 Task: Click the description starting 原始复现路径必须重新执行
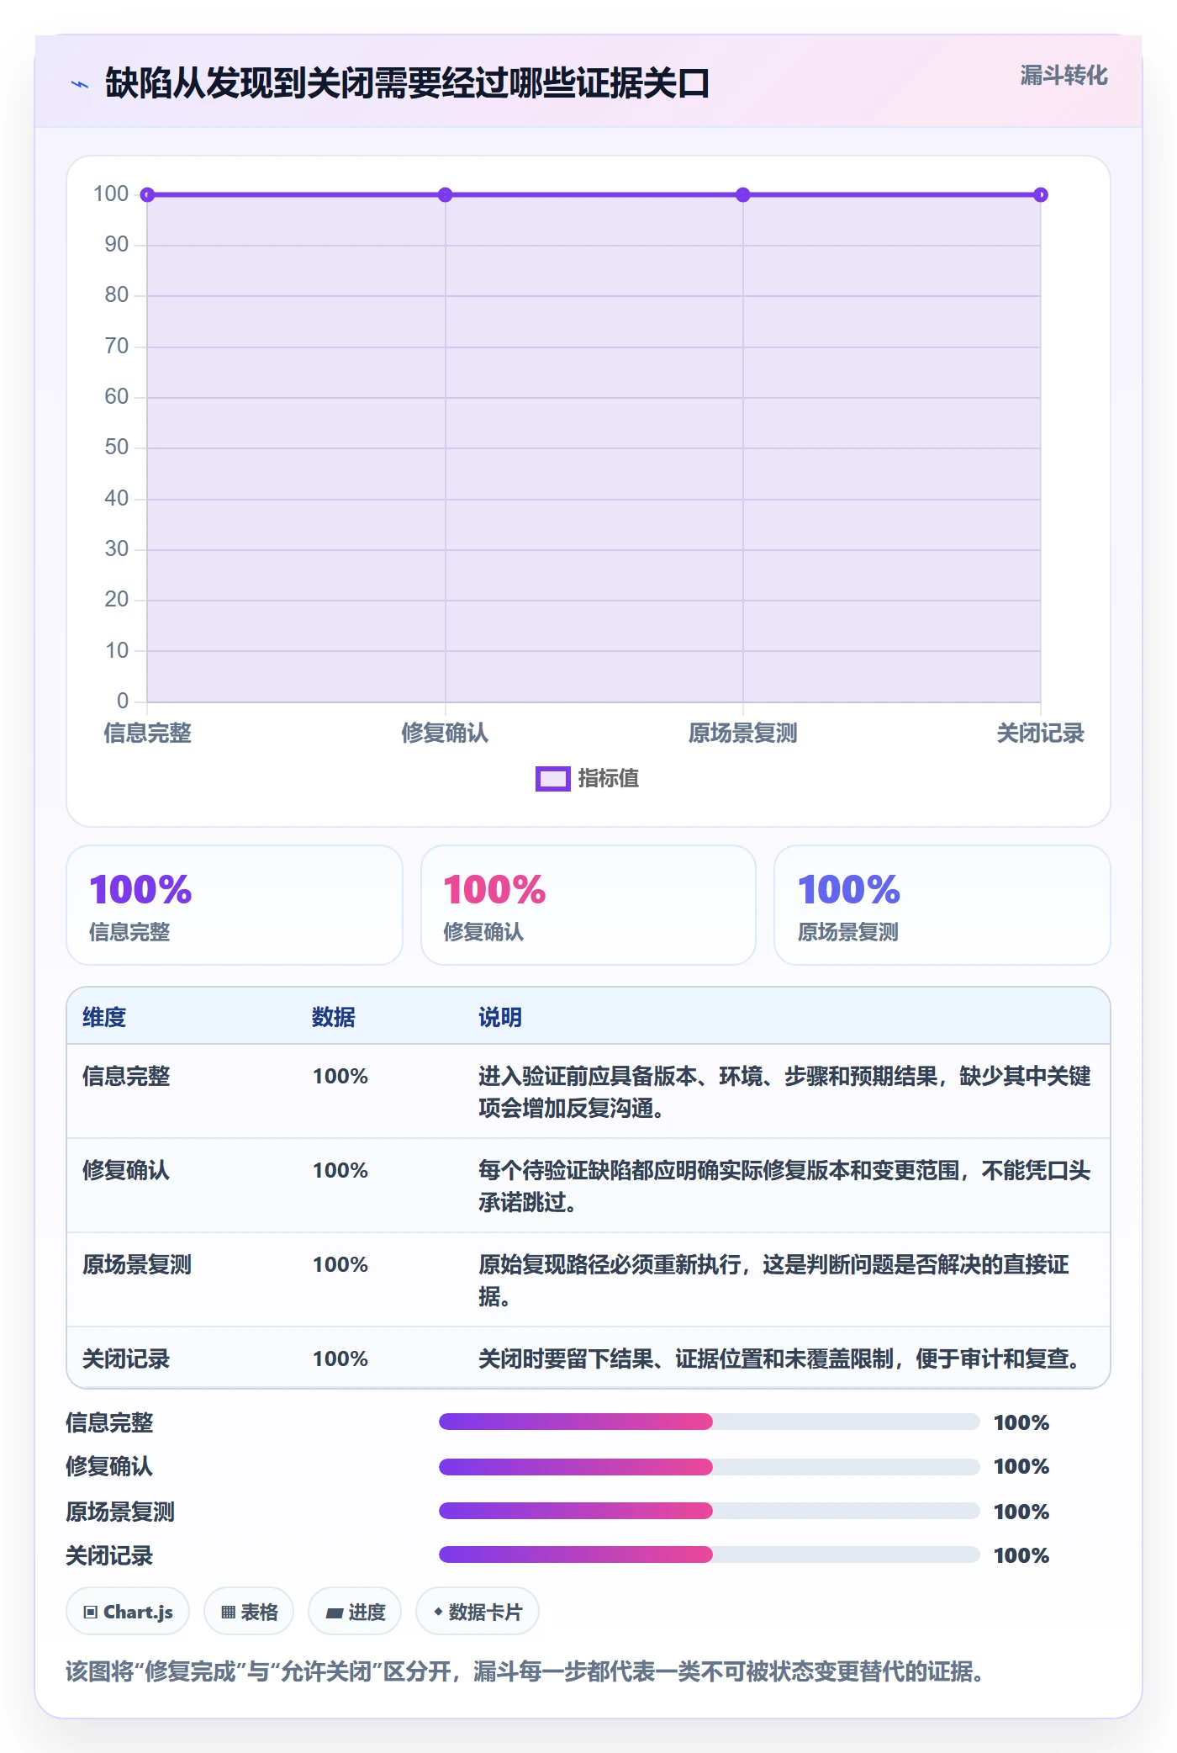(x=773, y=1280)
